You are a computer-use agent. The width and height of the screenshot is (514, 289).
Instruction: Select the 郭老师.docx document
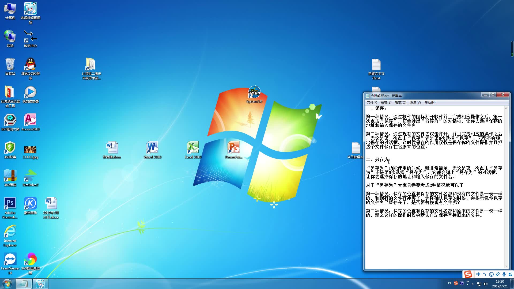tap(112, 150)
